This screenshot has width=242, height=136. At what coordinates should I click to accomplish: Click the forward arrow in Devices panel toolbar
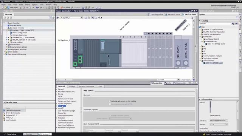(11, 18)
